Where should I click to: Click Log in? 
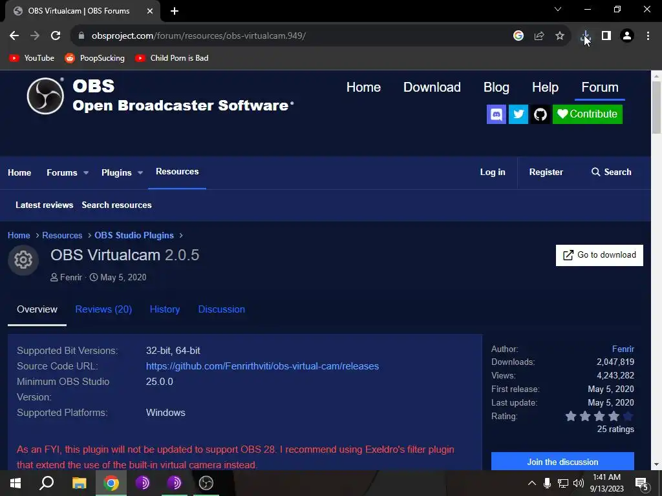point(492,172)
